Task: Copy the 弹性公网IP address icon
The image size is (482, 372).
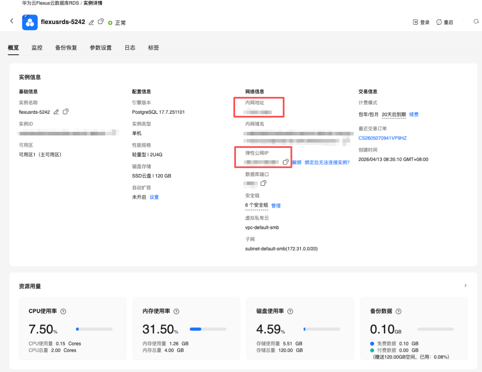Action: click(286, 162)
